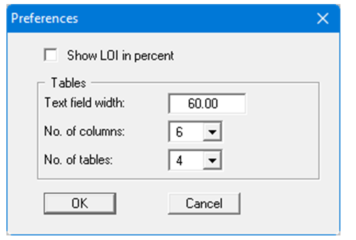Close the Preferences dialog with the X

(x=323, y=18)
